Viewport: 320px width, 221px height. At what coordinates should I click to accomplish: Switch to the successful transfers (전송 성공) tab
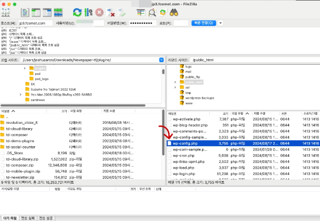[46, 218]
